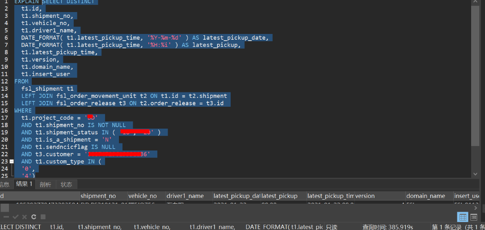Click the '0' value on line 24
Viewport: 485px width, 230px height.
(26, 168)
